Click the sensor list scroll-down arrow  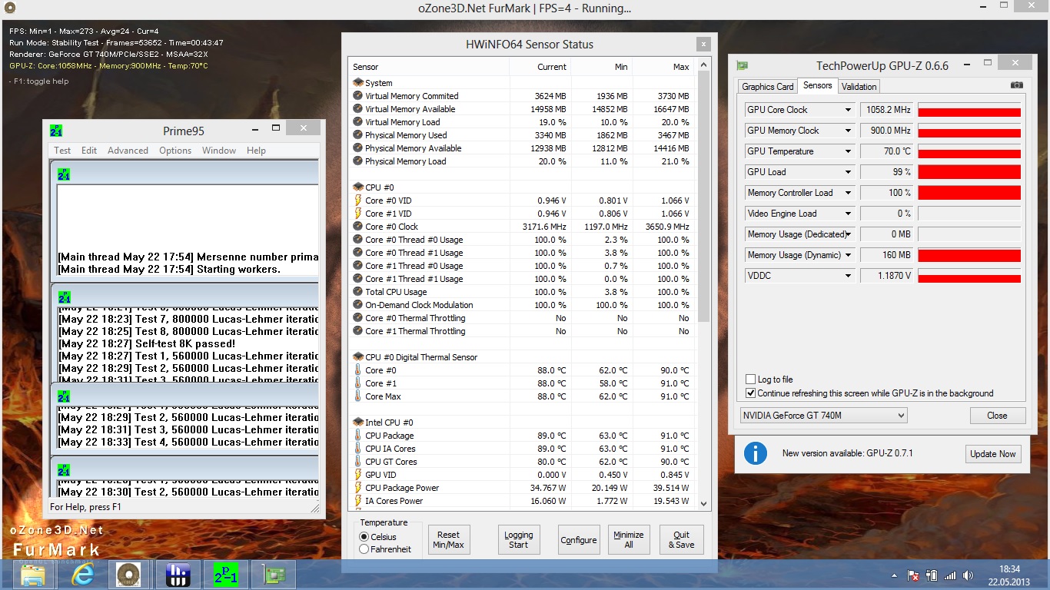[703, 504]
